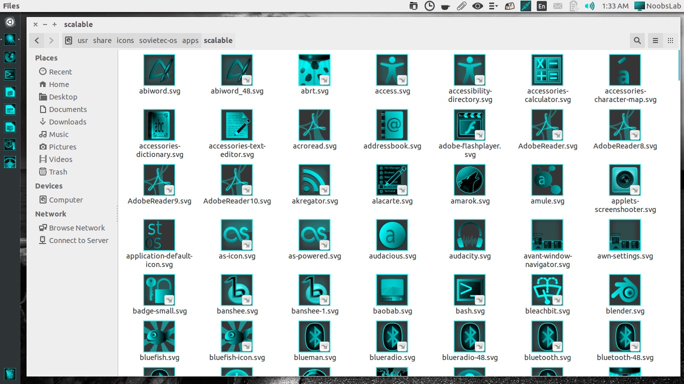Open the volume indicator in top panel
Screen dimensions: 684x384
pos(590,6)
